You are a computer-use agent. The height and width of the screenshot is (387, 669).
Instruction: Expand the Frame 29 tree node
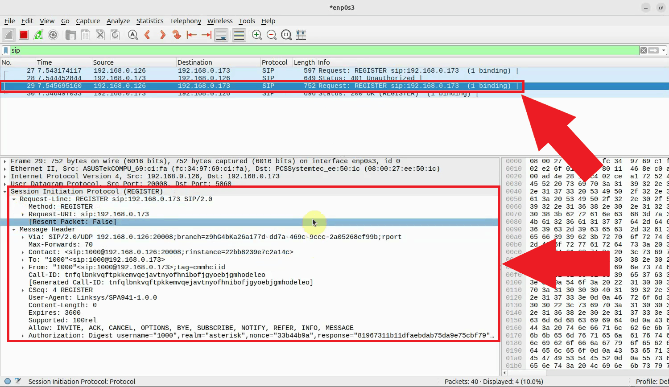[5, 161]
